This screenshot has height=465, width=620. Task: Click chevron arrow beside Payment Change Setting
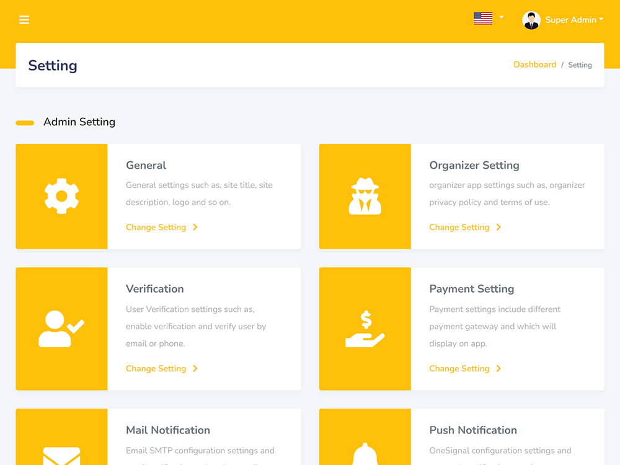tap(498, 368)
